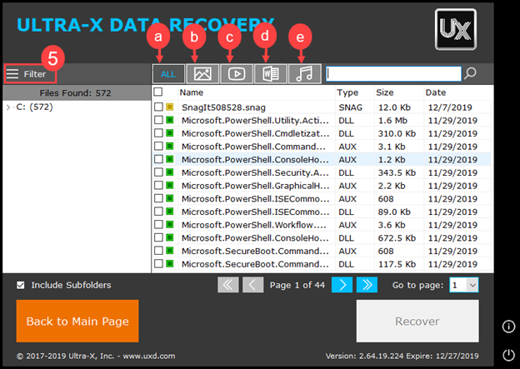Image resolution: width=520 pixels, height=369 pixels.
Task: Check the SnagIt508528.snag file checkbox
Action: (158, 107)
